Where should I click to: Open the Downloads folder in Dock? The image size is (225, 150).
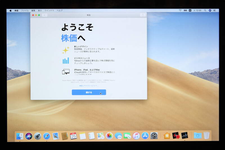click(x=198, y=136)
